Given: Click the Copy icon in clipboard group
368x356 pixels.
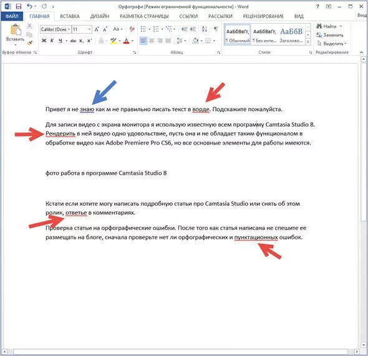Looking at the screenshot, I should click(x=29, y=34).
